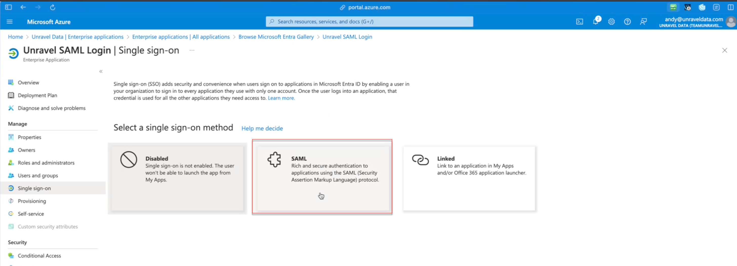
Task: Click the help question mark icon
Action: tap(627, 22)
